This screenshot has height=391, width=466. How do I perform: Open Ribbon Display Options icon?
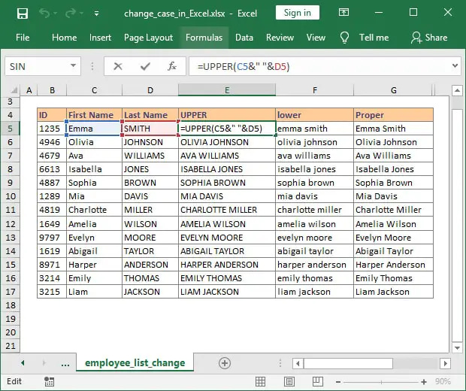[x=343, y=13]
